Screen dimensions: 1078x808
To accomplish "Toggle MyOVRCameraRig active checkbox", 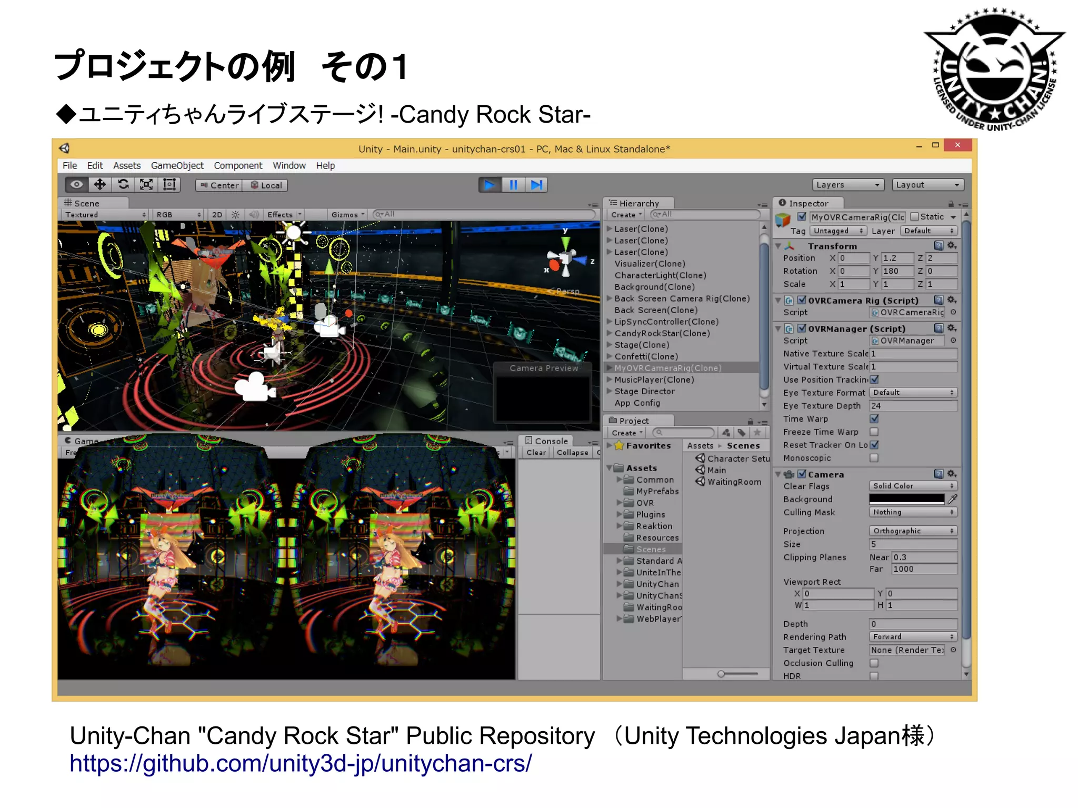I will point(802,217).
